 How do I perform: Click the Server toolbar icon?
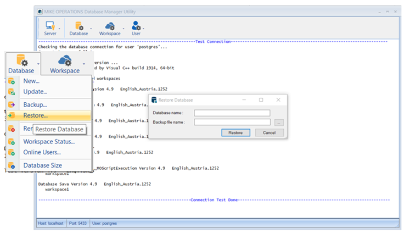[50, 26]
